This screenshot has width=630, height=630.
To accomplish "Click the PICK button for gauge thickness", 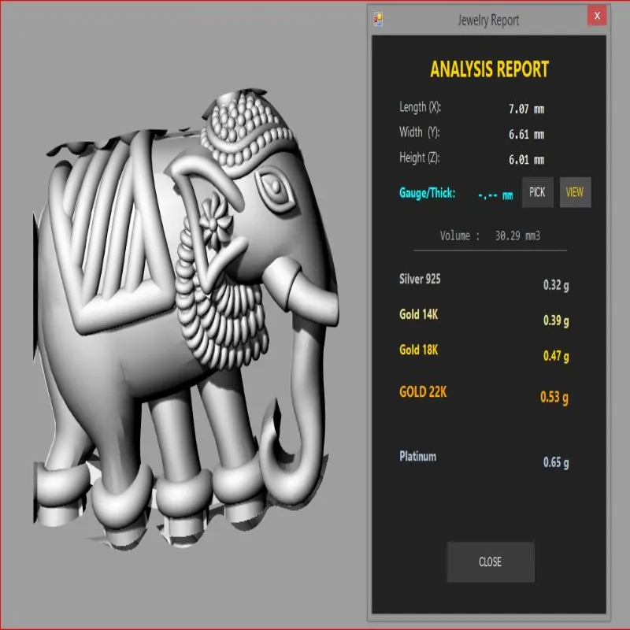I will 538,192.
